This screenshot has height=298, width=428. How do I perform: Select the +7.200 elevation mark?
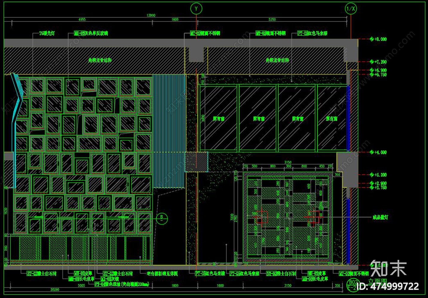pyautogui.click(x=378, y=62)
